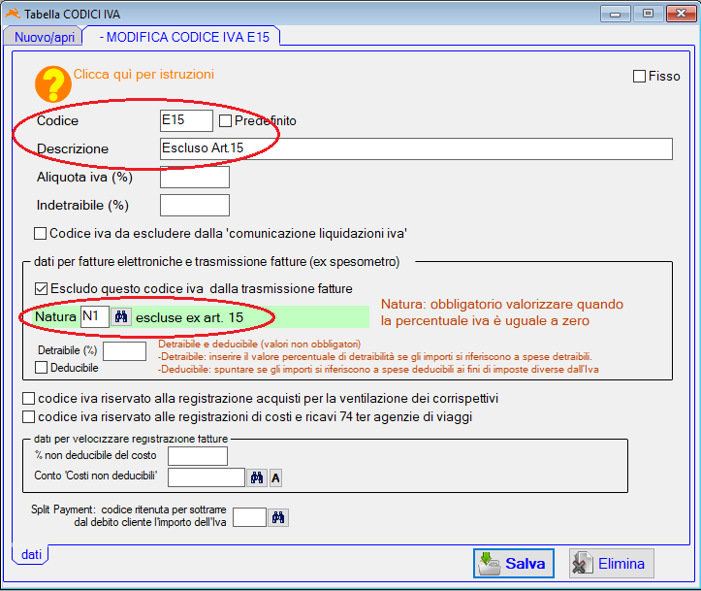Tick the Deducibile checkbox
701x591 pixels.
[x=41, y=368]
